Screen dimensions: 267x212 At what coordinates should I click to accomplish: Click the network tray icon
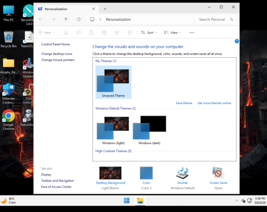point(249,201)
